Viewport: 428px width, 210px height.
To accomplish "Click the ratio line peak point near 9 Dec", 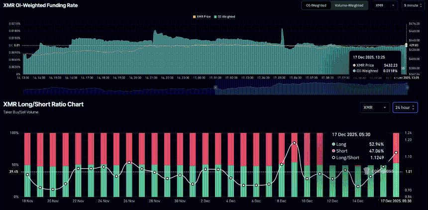I will [x=294, y=143].
